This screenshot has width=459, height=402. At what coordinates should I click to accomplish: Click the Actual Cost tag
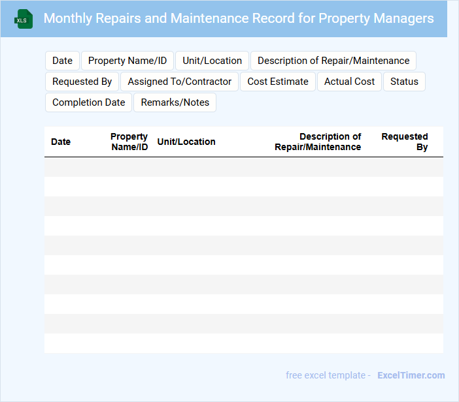(x=349, y=82)
